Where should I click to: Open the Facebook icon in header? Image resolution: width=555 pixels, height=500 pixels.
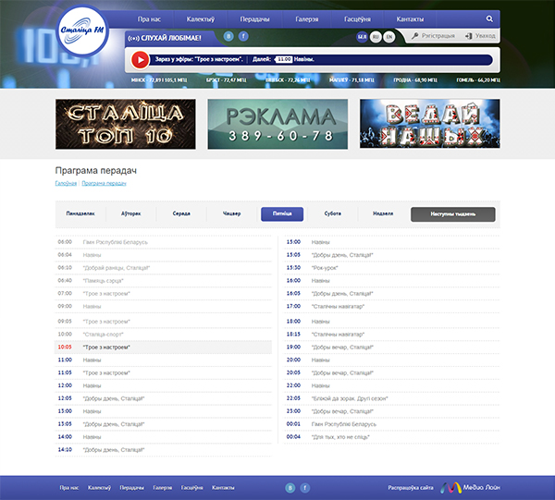[x=243, y=36]
